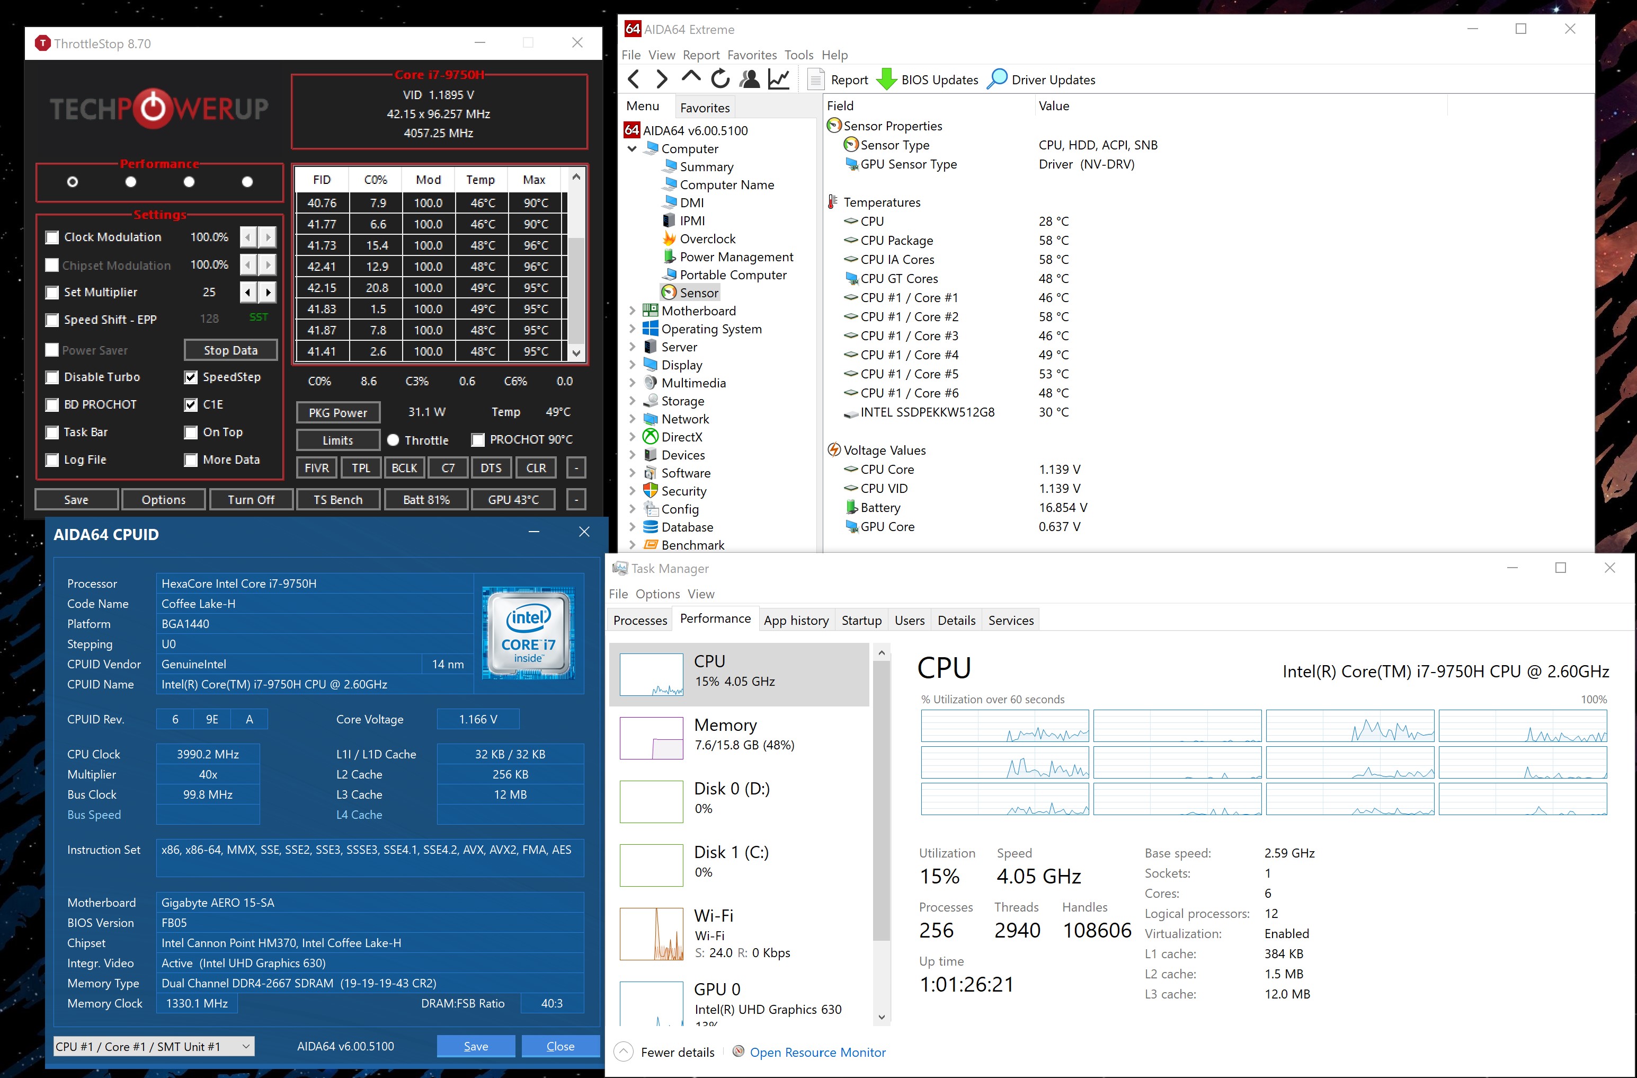Click the AIDA64 v6.00.5100 root icon
Viewport: 1637px width, 1078px height.
click(x=631, y=130)
